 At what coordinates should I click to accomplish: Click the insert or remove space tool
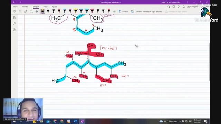tap(37, 11)
